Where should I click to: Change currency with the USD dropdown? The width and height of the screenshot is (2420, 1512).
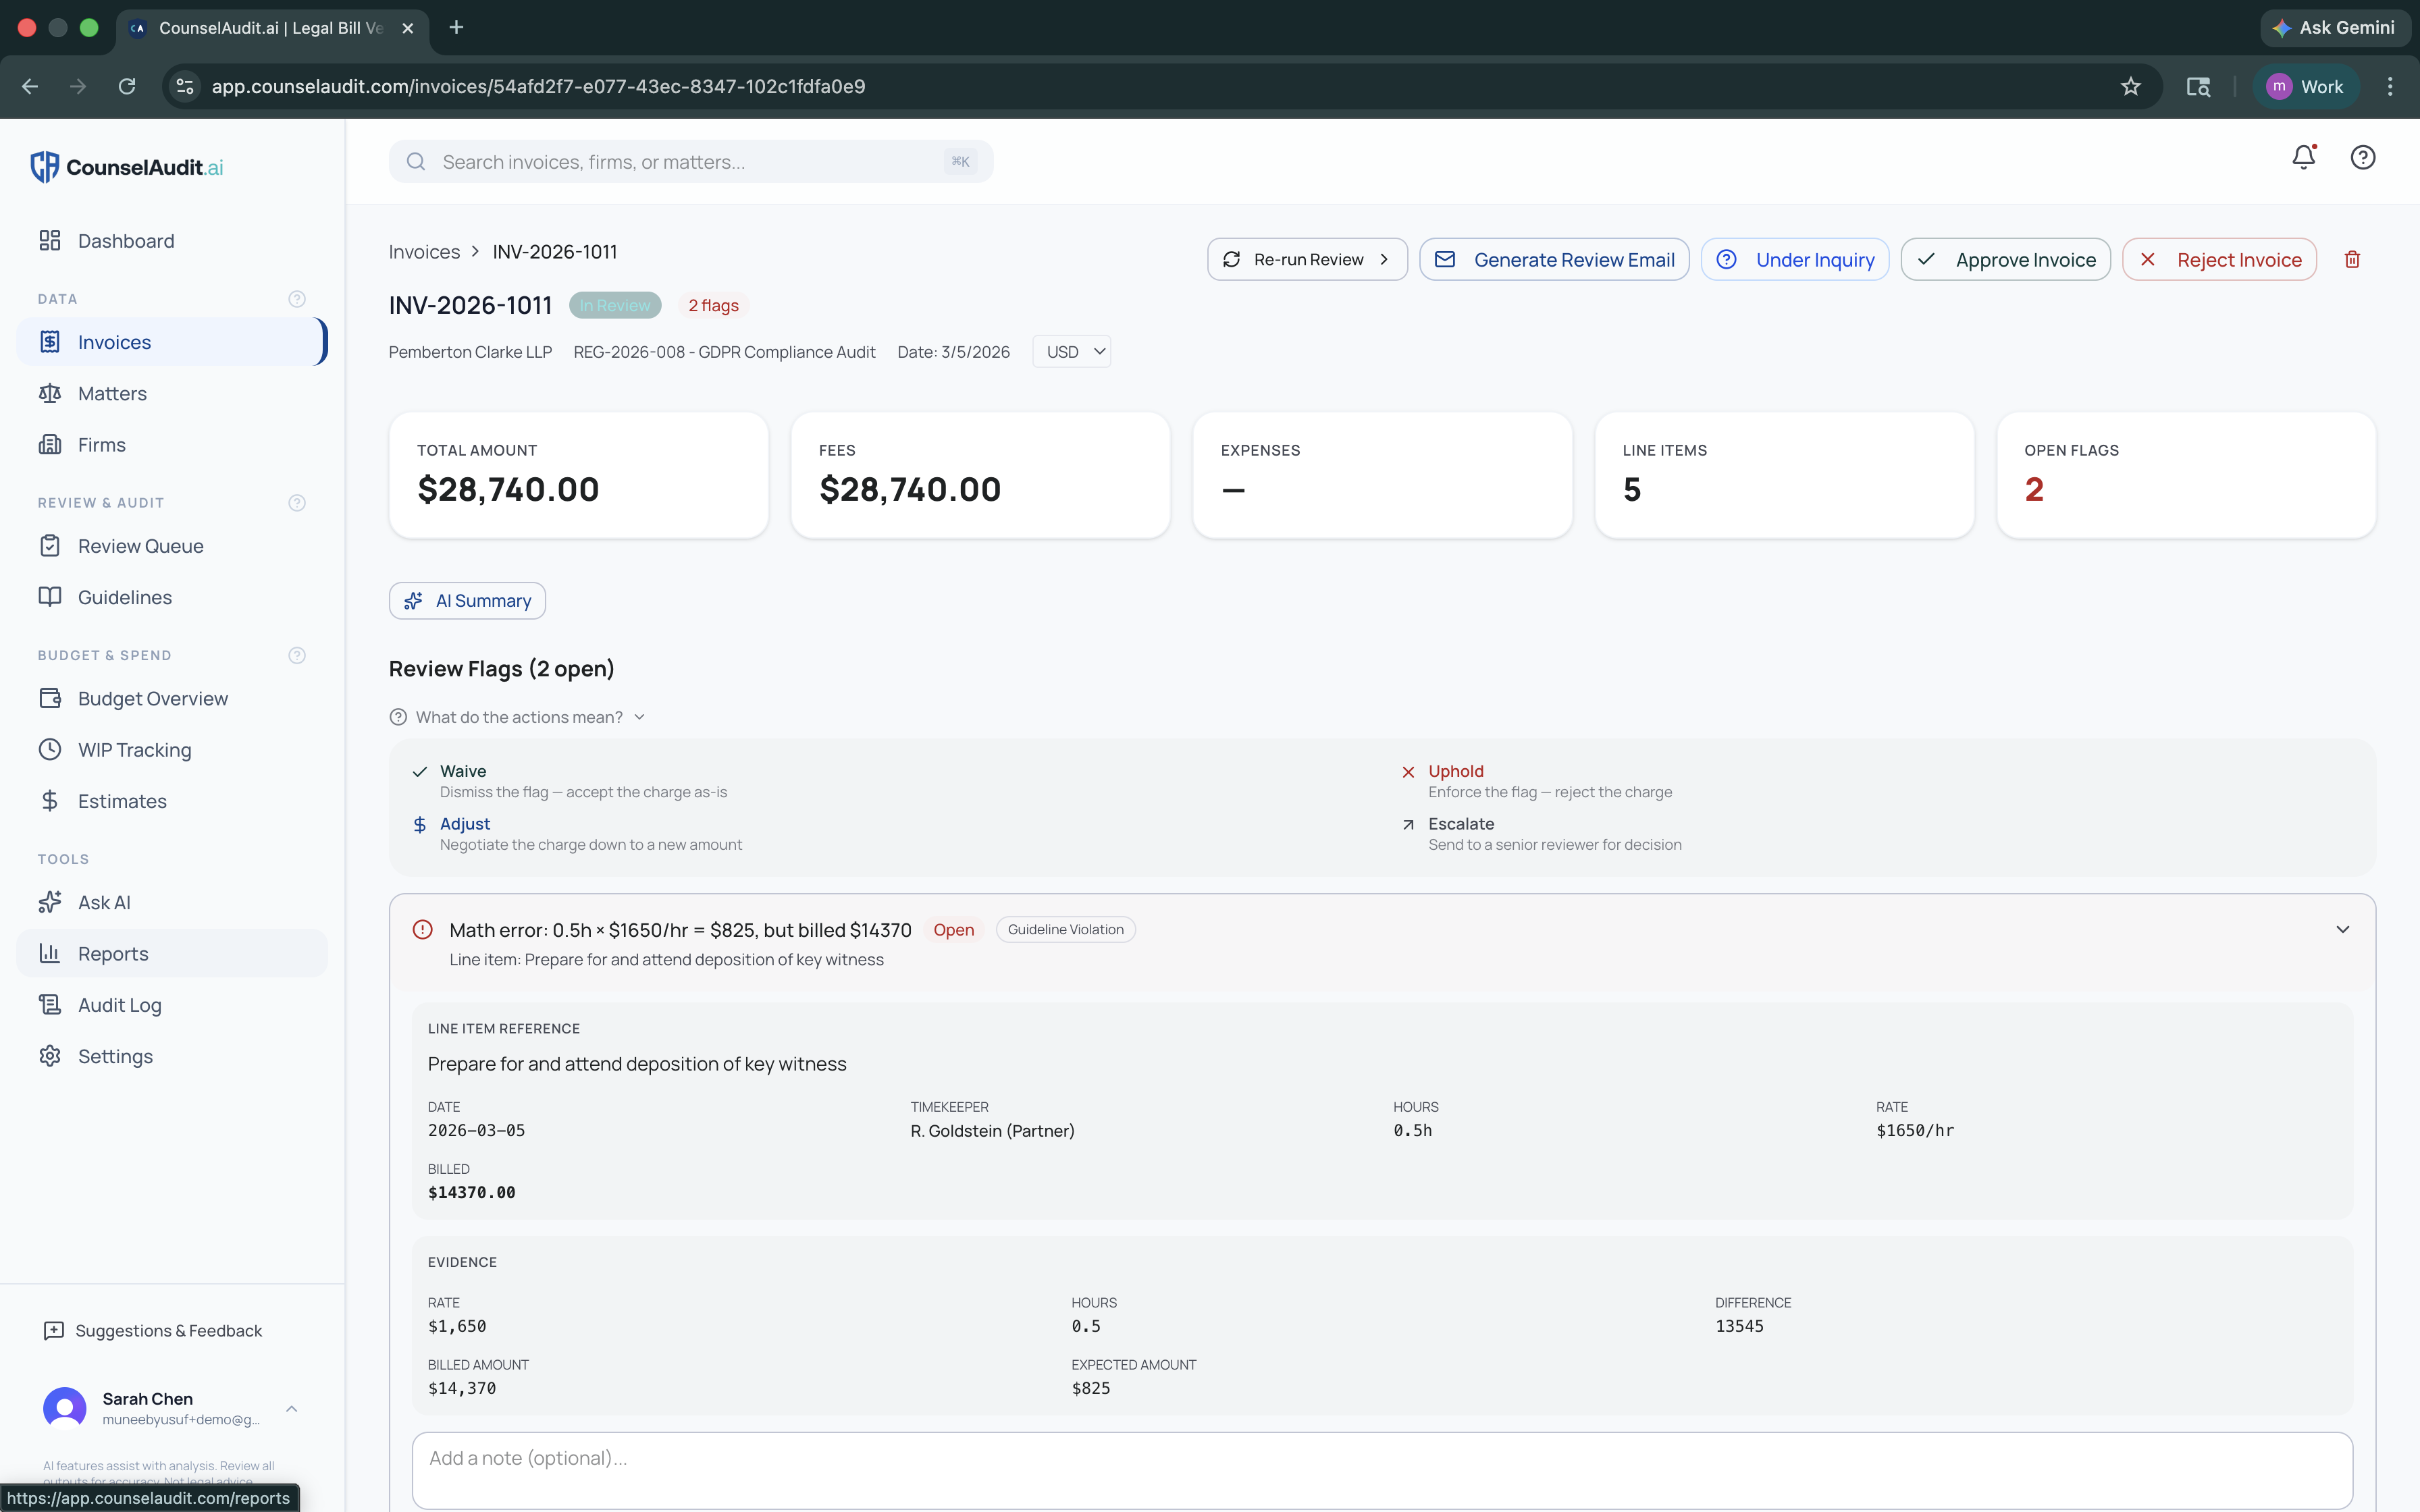tap(1071, 351)
